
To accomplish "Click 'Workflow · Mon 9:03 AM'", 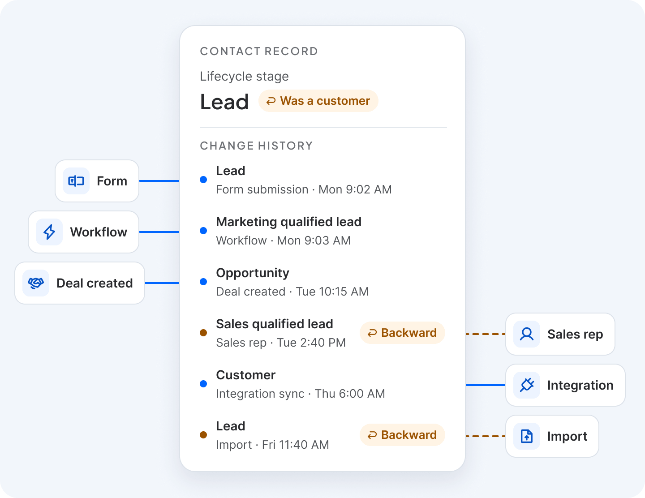I will 283,240.
